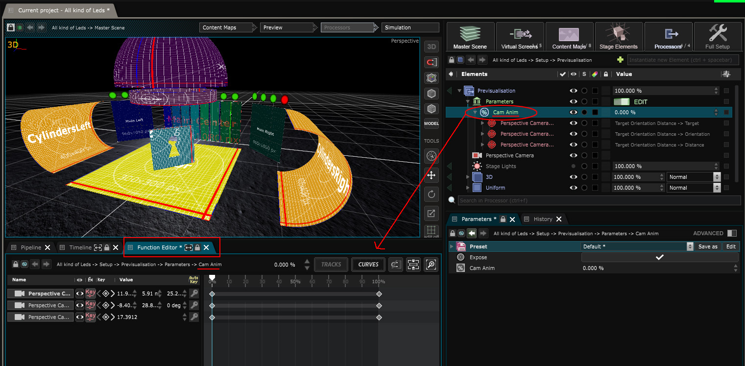Screen dimensions: 745x366
Task: Click the MODEL mode button
Action: tap(432, 123)
